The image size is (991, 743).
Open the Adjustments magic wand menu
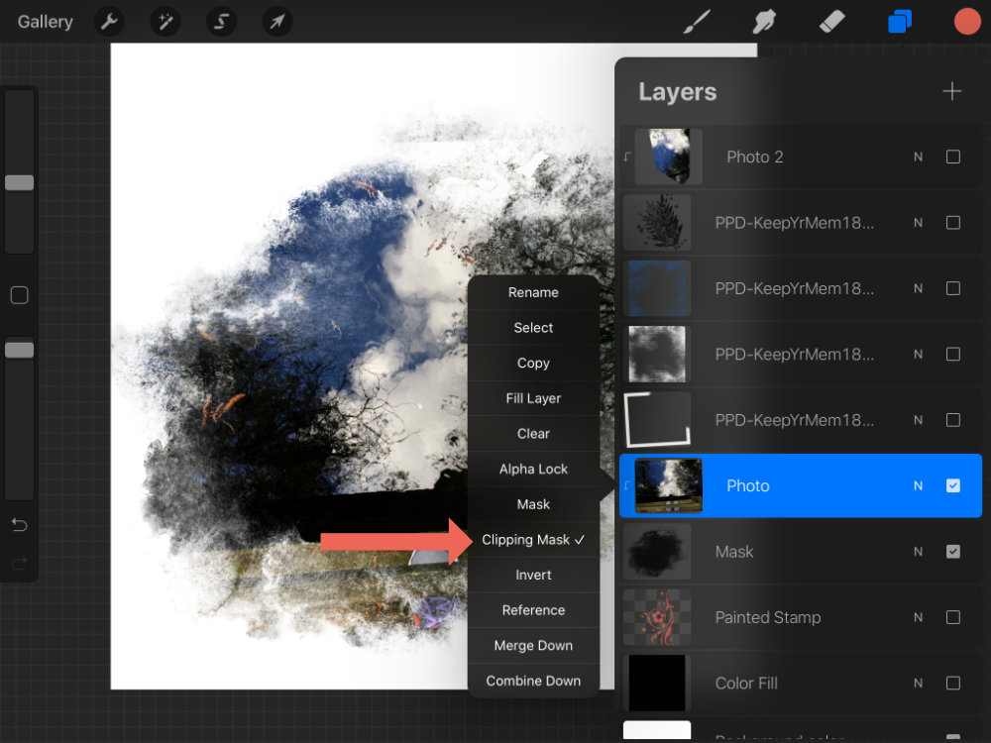tap(165, 22)
